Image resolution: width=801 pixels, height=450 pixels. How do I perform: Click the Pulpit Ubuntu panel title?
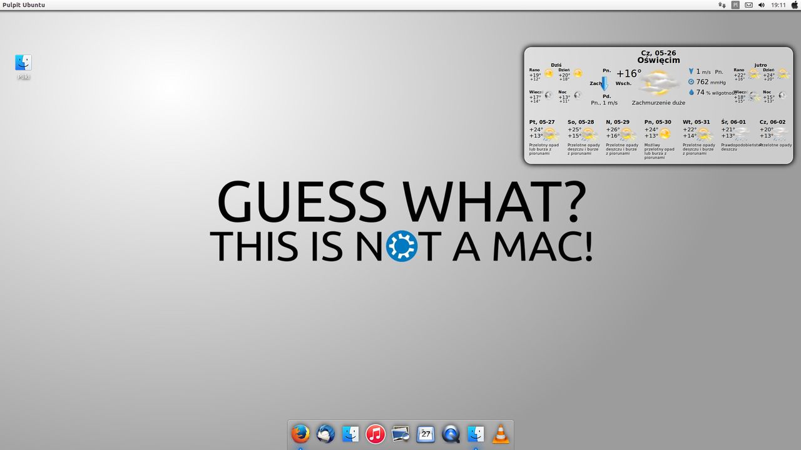pyautogui.click(x=24, y=5)
